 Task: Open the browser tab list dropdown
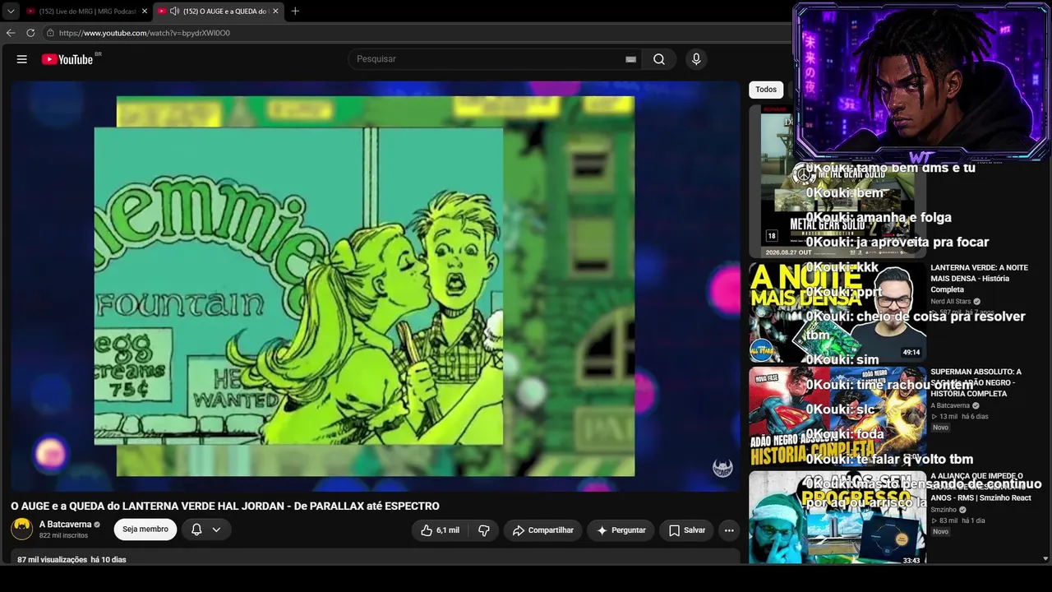click(x=11, y=11)
